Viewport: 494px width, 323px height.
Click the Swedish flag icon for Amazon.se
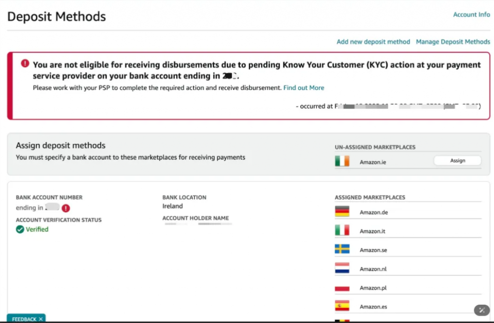(342, 249)
